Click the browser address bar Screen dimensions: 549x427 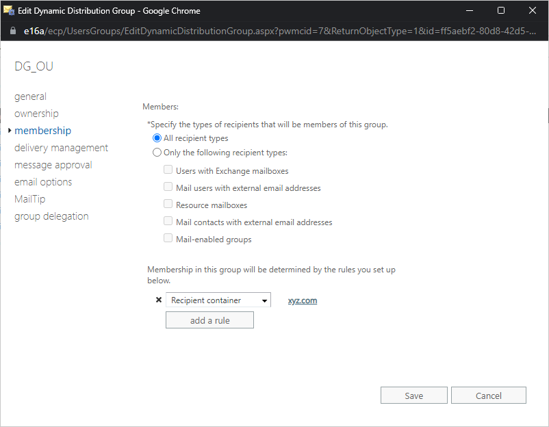pyautogui.click(x=274, y=31)
